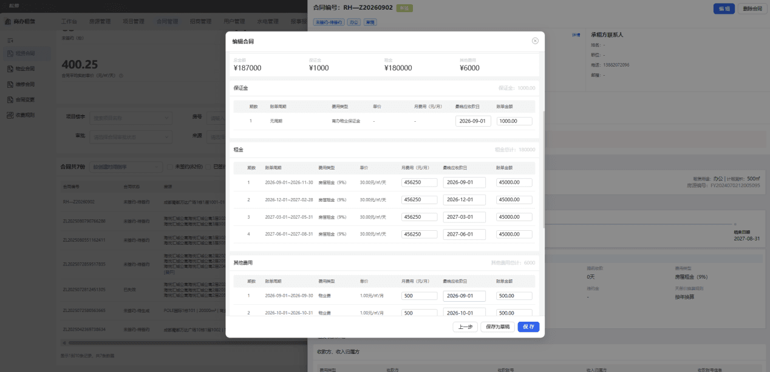Edit bill amount in 租金 row 2027-06-01~2027-08-31
This screenshot has height=372, width=770.
[x=514, y=234]
